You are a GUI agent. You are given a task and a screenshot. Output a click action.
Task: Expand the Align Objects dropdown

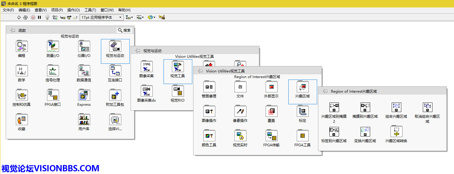[129, 17]
